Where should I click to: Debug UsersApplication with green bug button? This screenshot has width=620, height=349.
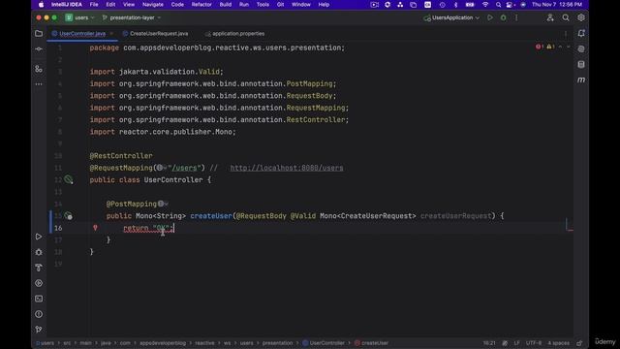click(504, 17)
